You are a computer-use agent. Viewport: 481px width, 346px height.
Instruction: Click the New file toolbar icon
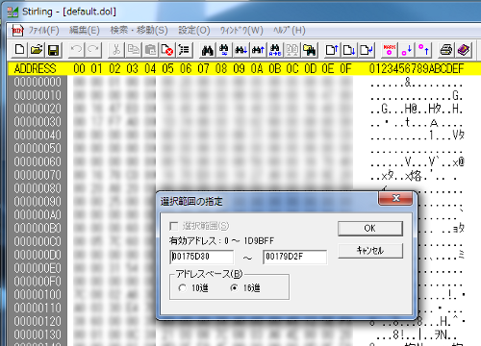point(20,50)
